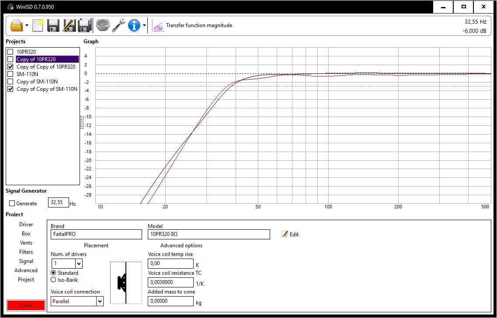Minimize the WinISD window
Image resolution: width=497 pixels, height=318 pixels.
coord(443,7)
